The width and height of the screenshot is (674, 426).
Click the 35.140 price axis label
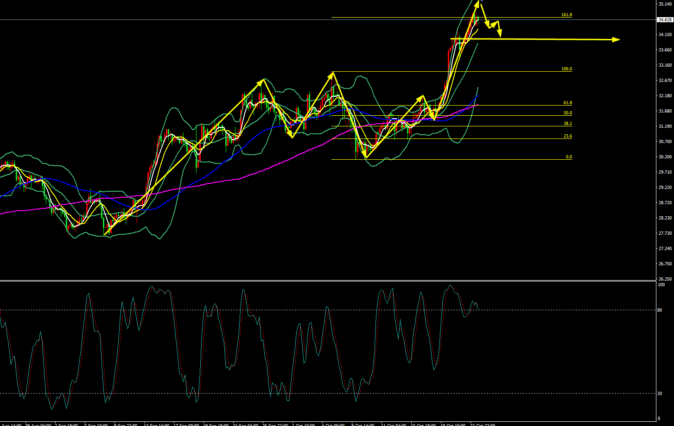coord(664,4)
